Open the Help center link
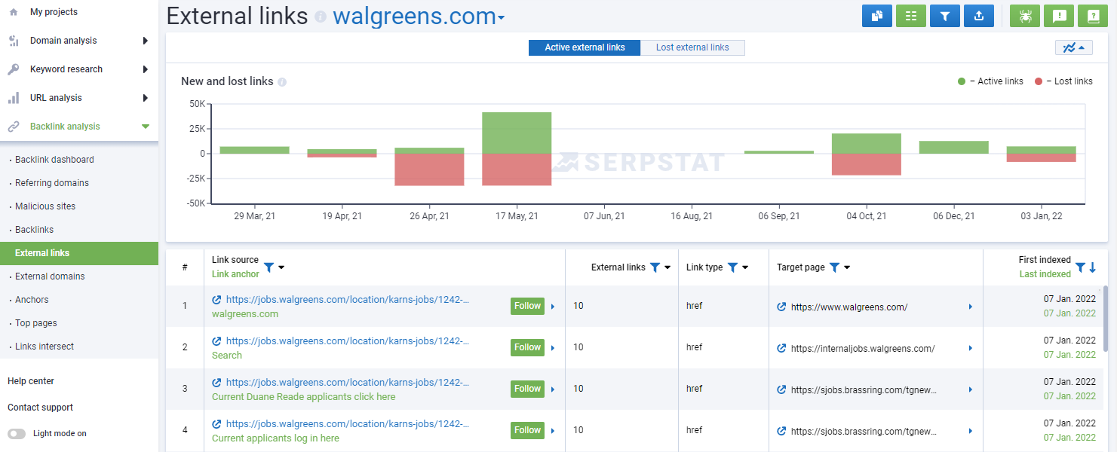Screen dimensions: 1117x452 [x=31, y=381]
